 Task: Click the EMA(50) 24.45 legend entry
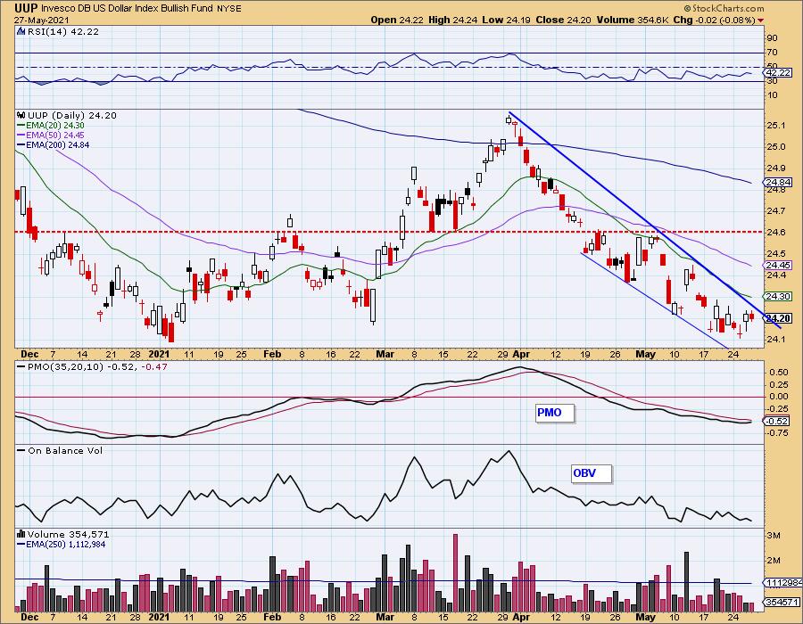point(51,135)
